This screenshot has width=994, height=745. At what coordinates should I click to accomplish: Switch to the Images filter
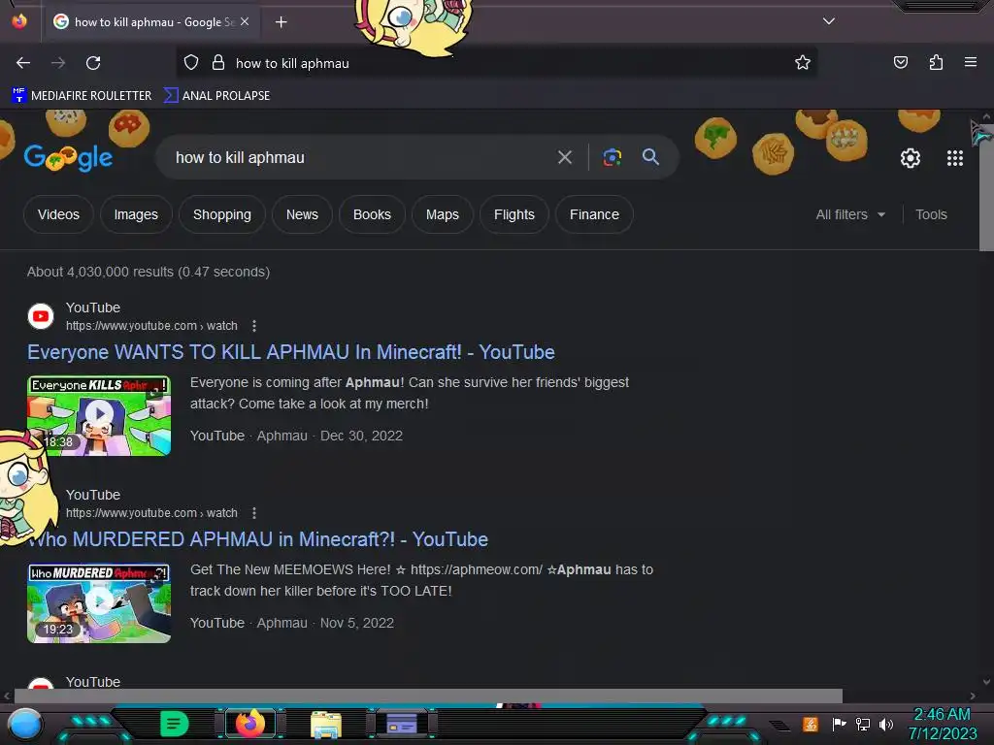point(136,214)
